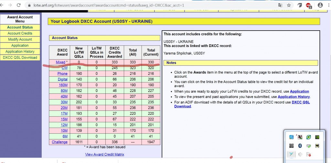This screenshot has height=163, width=331.
Task: Click the padlock site info icon
Action: coord(29,5)
